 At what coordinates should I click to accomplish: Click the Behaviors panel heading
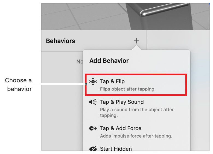(60, 41)
